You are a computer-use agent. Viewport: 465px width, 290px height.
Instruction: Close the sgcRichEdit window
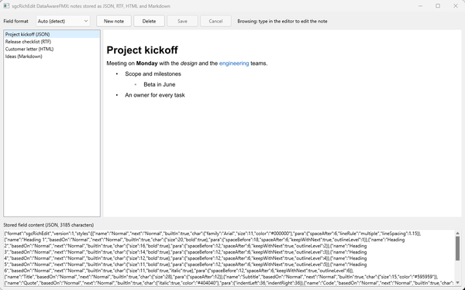tap(456, 6)
